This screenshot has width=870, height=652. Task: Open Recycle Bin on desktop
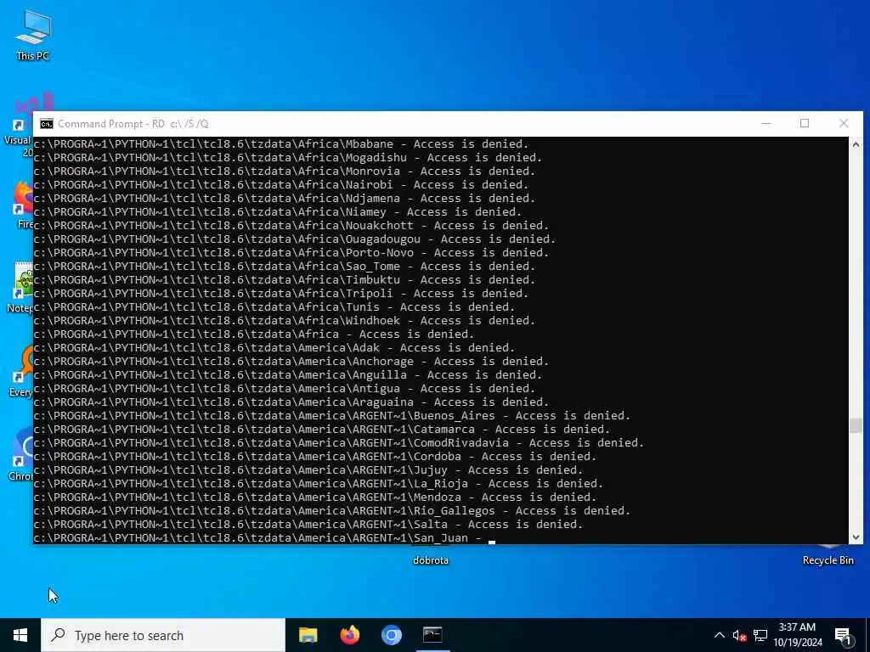click(828, 556)
